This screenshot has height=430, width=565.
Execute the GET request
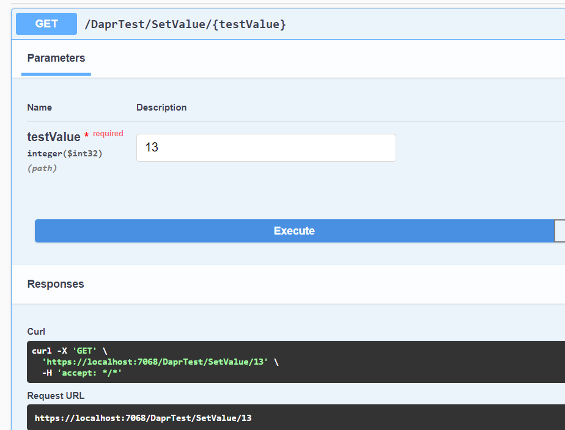coord(294,231)
